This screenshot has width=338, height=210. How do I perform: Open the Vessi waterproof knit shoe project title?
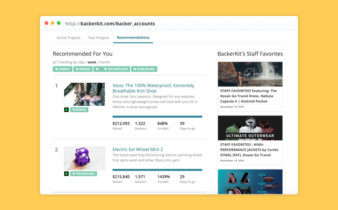153,88
